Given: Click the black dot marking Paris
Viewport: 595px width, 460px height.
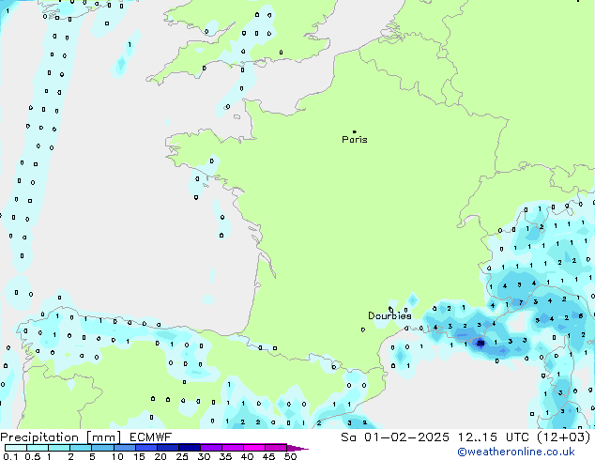Looking at the screenshot, I should coord(355,131).
